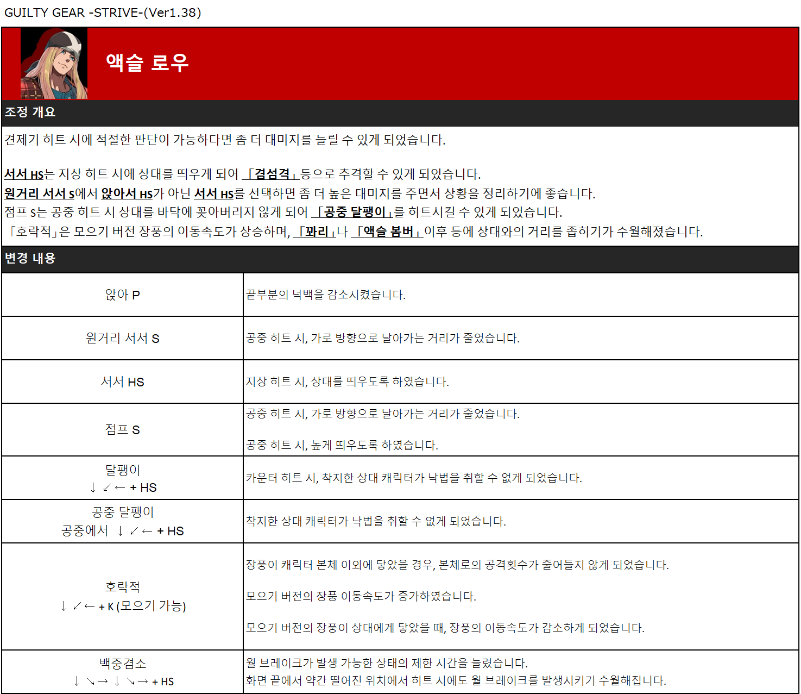801x694 pixels.
Task: Click the 화면 끝에서 약간 떨어진 위치 line
Action: point(456,681)
